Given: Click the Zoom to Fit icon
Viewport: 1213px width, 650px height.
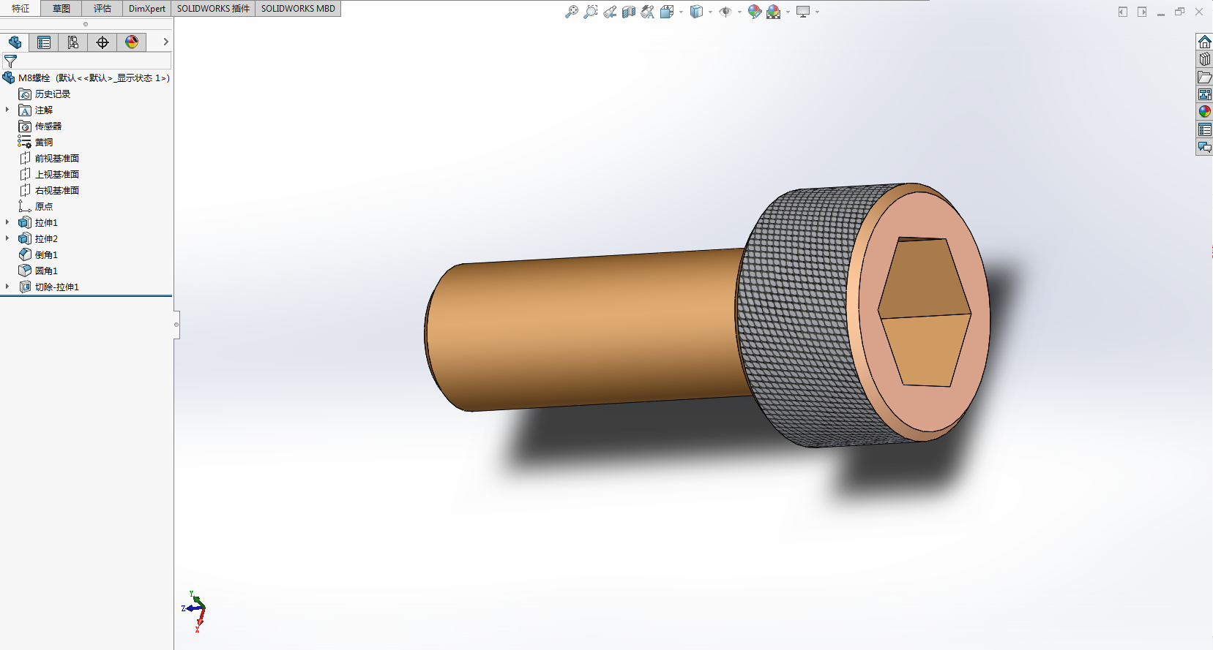Looking at the screenshot, I should click(572, 12).
